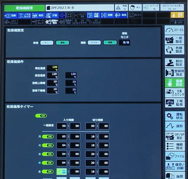
Task: Click the 乾燥機設定 screen title tab
Action: 24,8
